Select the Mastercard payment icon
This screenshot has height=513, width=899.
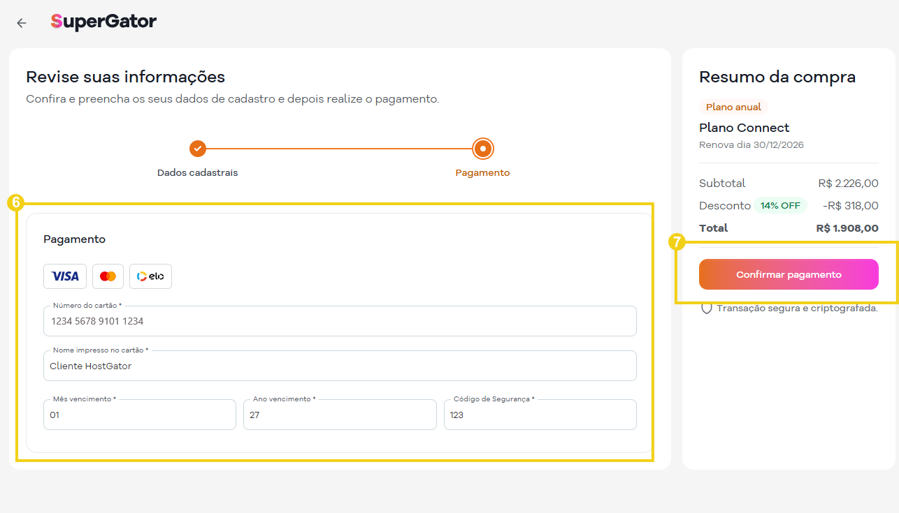(108, 276)
